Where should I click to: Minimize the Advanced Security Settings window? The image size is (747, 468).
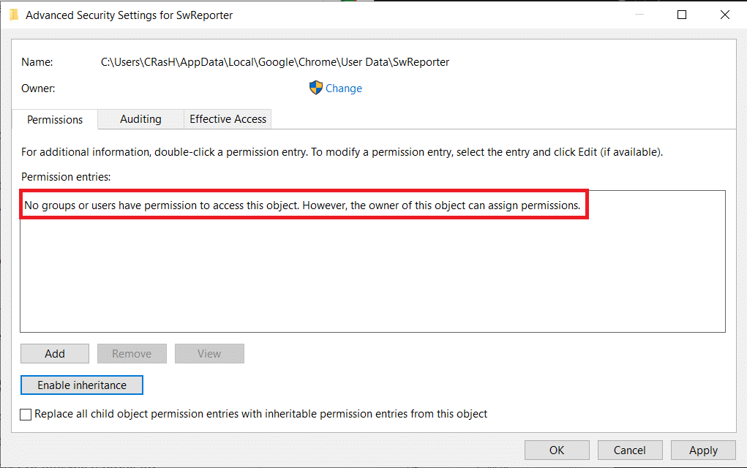(639, 15)
